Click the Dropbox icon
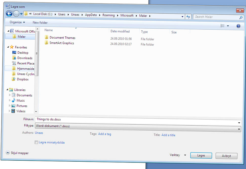246x169 pixels. pos(14,79)
